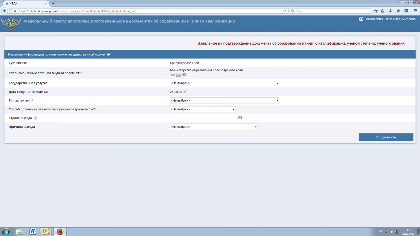Clear the Страна выезда field with the erase icon

(240, 118)
